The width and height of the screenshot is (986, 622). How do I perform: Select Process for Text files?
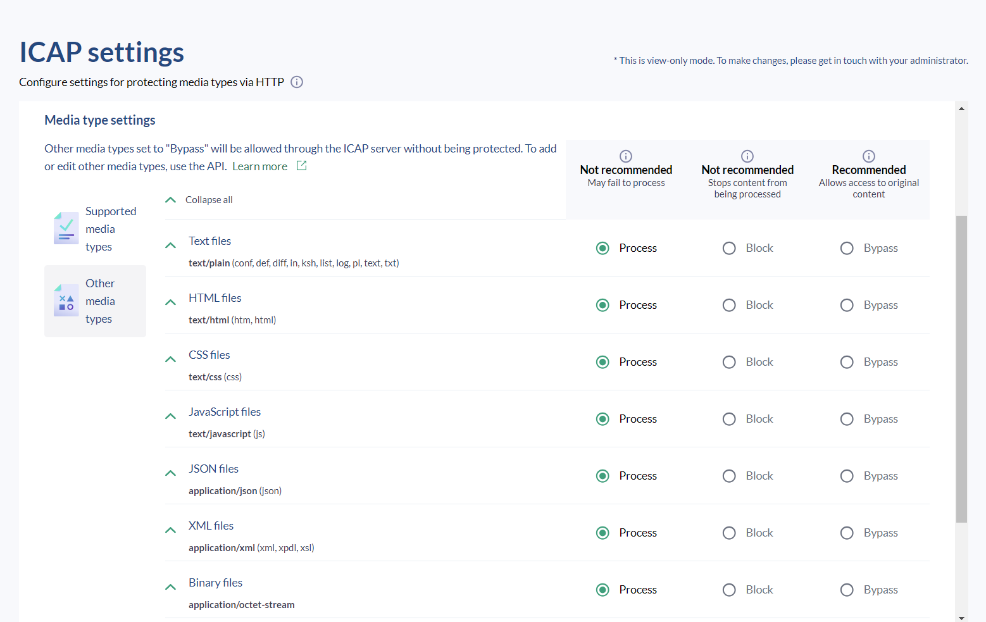[x=603, y=248]
